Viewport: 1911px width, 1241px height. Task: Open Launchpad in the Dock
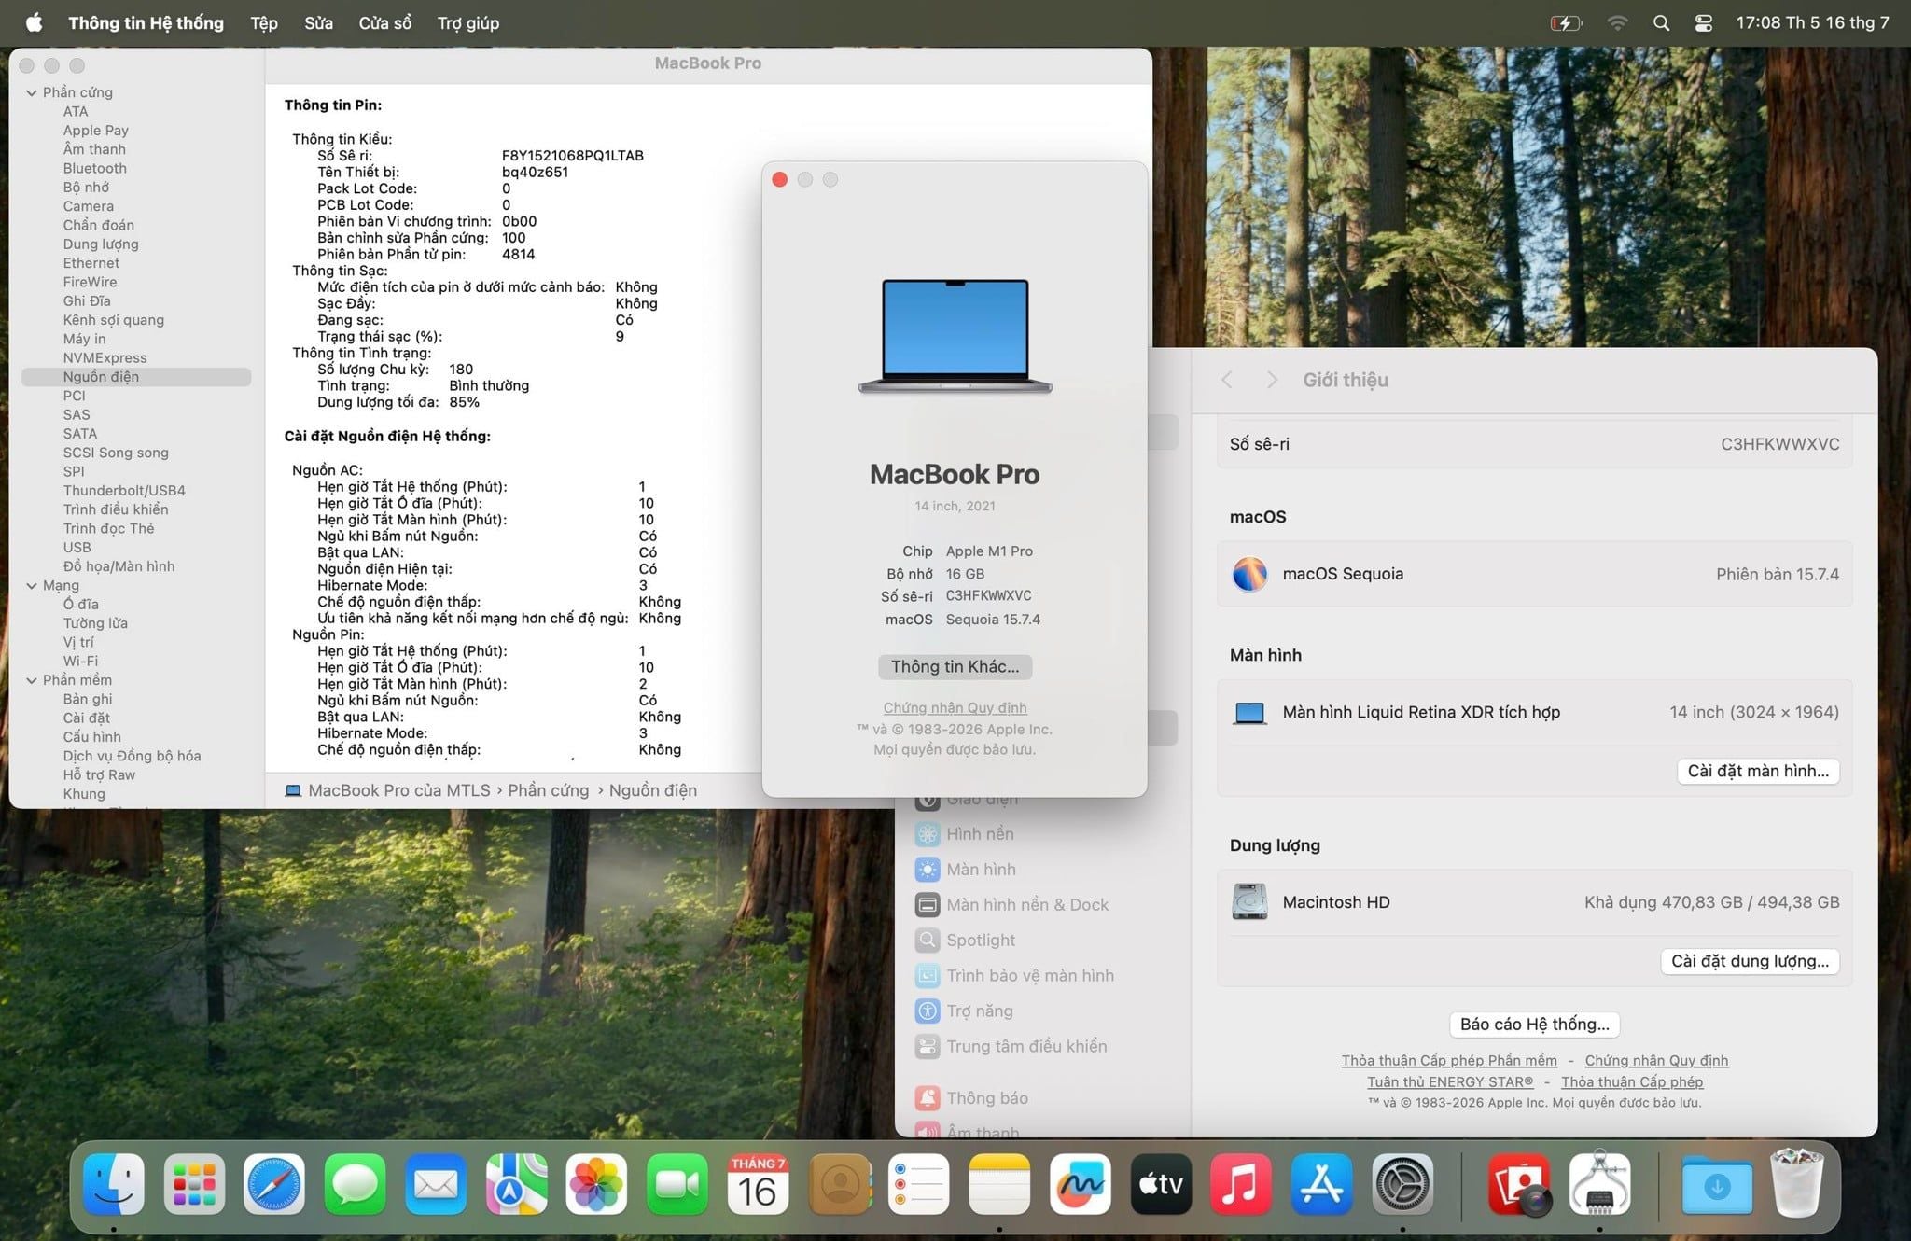tap(194, 1184)
